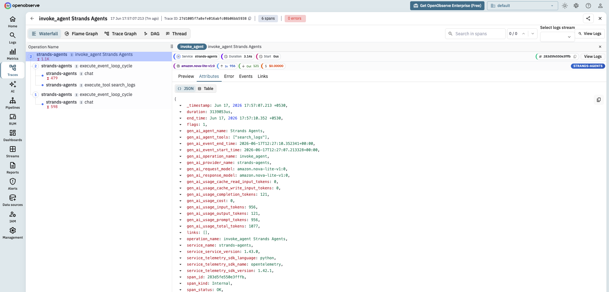Open the Events tab
609x292 pixels.
point(246,76)
